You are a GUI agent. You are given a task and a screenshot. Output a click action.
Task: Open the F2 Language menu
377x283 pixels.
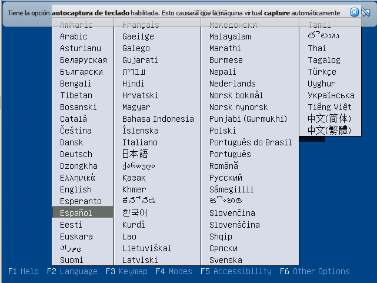pyautogui.click(x=72, y=271)
